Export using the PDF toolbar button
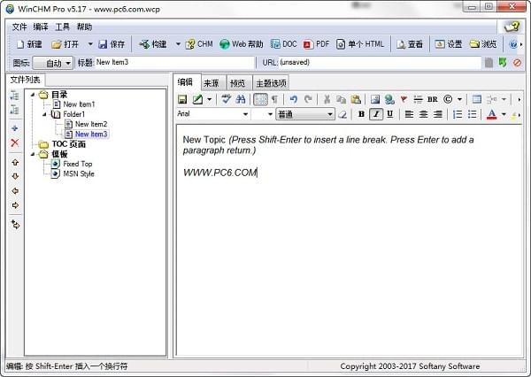Image resolution: width=531 pixels, height=377 pixels. click(316, 44)
